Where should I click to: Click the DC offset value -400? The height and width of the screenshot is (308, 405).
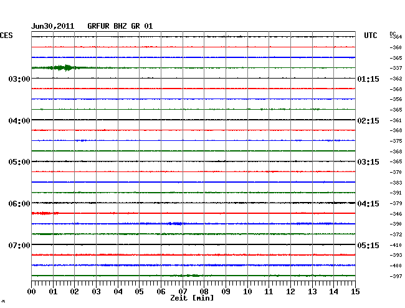(x=396, y=266)
